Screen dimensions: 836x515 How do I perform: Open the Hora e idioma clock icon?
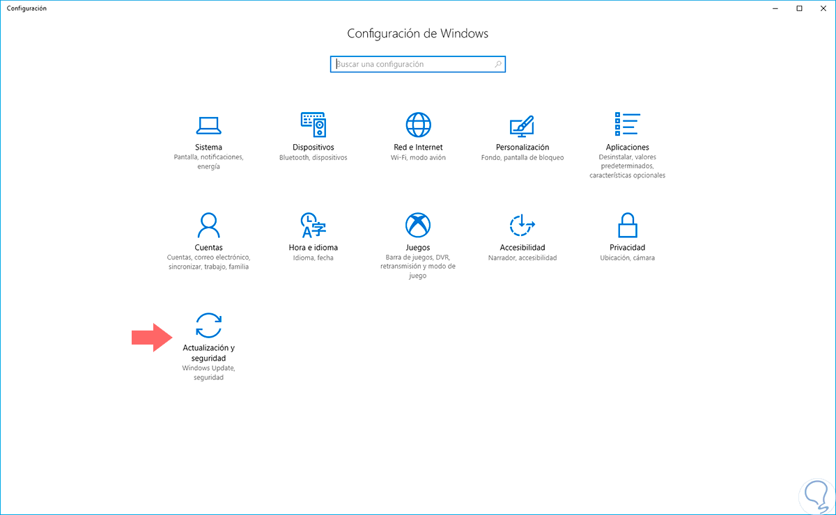coord(313,225)
